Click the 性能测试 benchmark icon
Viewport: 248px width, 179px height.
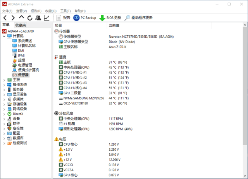click(9, 143)
